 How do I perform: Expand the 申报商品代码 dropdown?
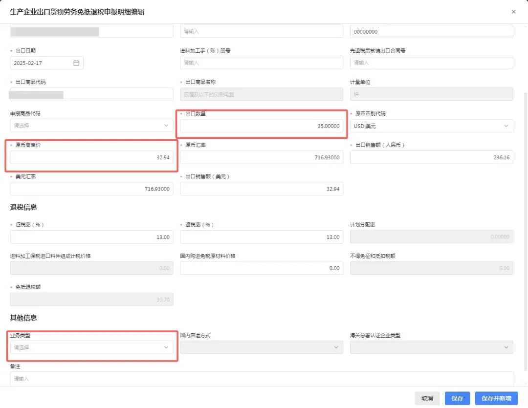(x=91, y=126)
